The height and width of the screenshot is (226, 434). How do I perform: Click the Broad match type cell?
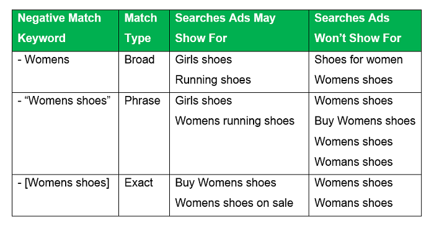(144, 72)
